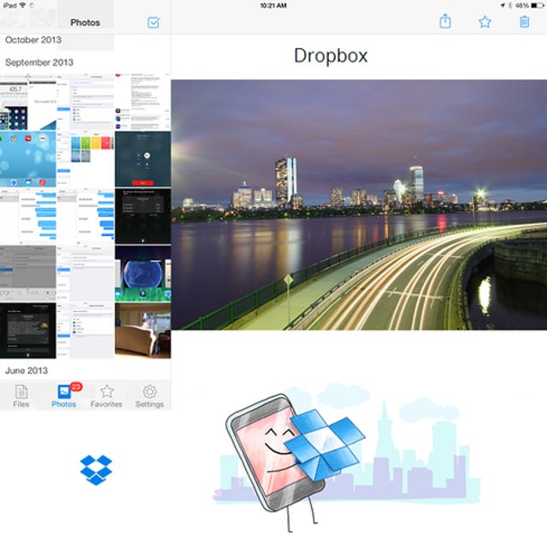This screenshot has width=547, height=547.
Task: Tap the 10:21 AM clock
Action: (273, 6)
